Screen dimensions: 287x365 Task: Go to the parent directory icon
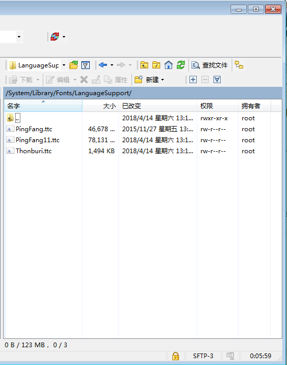coord(144,65)
